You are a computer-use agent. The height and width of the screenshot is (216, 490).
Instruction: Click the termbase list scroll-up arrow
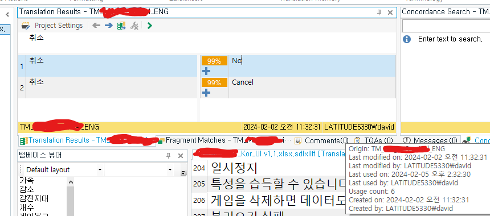coord(71,182)
